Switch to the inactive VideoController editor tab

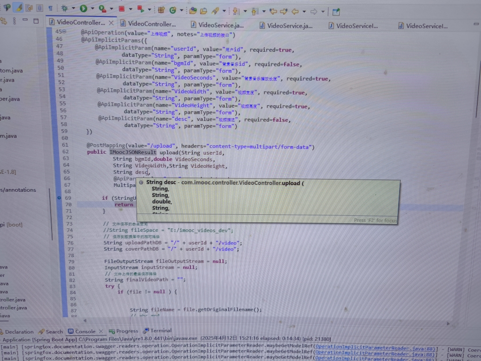click(x=148, y=24)
